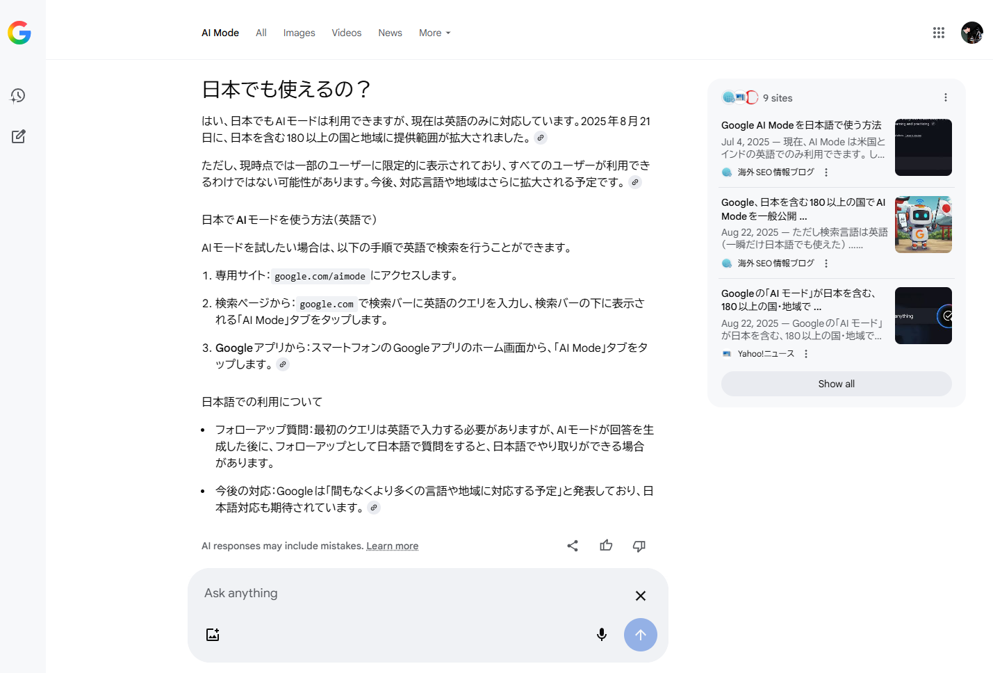Image resolution: width=993 pixels, height=673 pixels.
Task: Open the robot thumbnail of the SEO blog
Action: pos(924,225)
